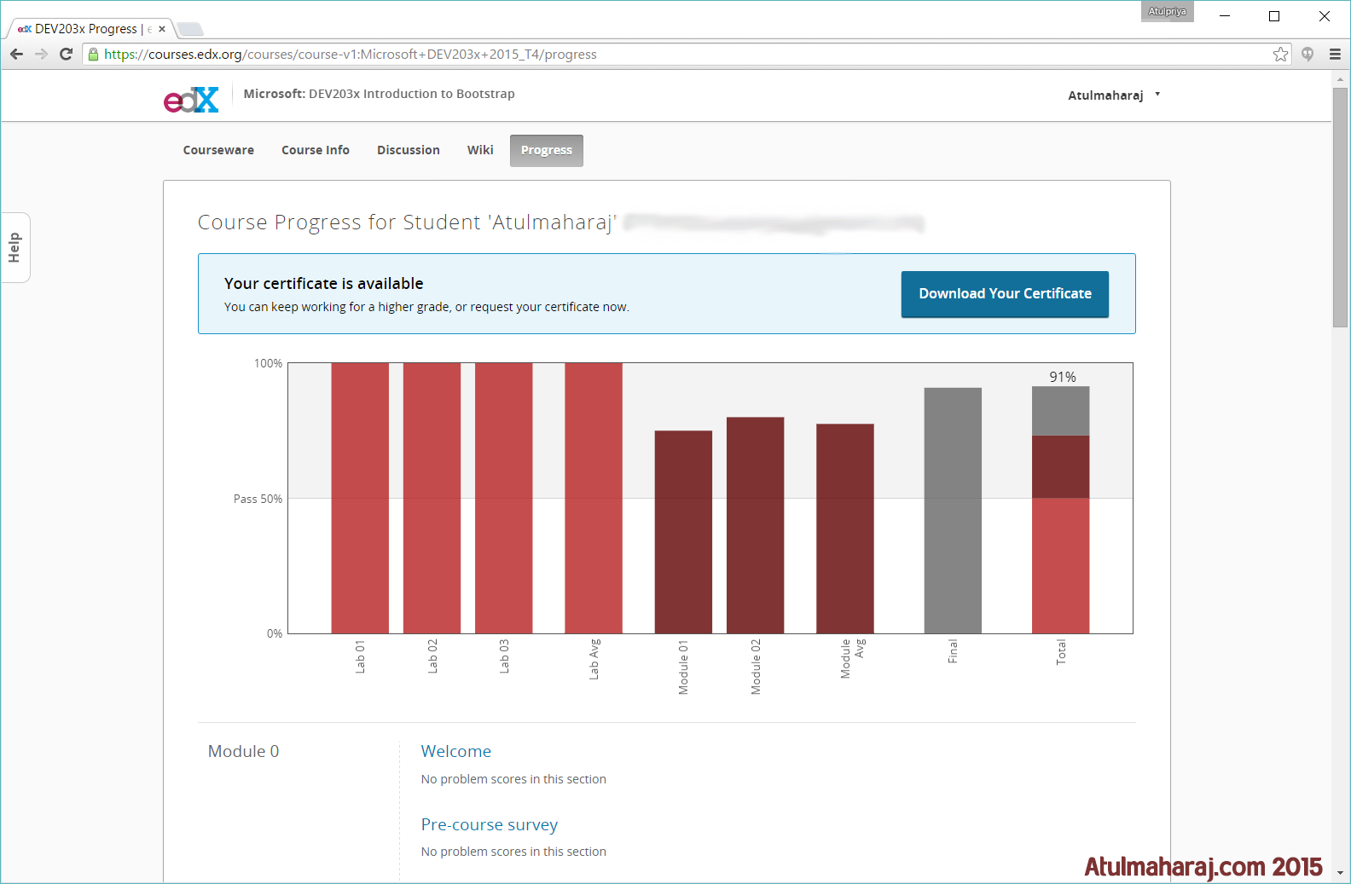Screen dimensions: 1351x884
Task: Click the extension icon next to bookmark star
Action: point(1308,54)
